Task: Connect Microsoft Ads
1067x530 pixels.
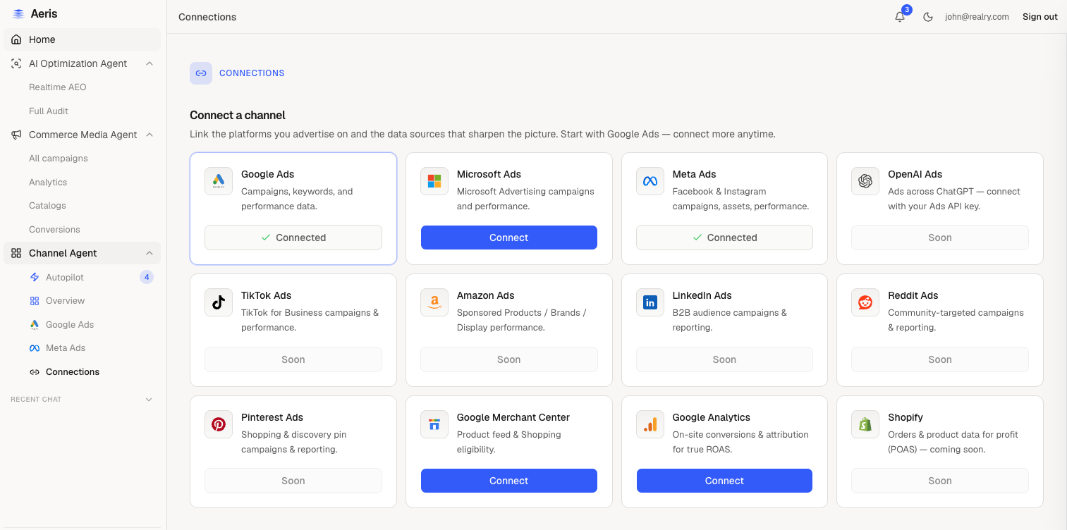Action: pos(509,238)
